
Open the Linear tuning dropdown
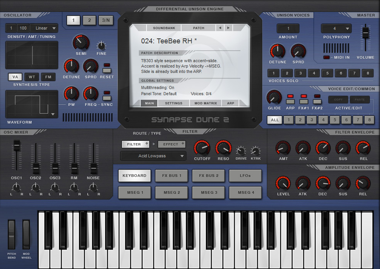44,28
